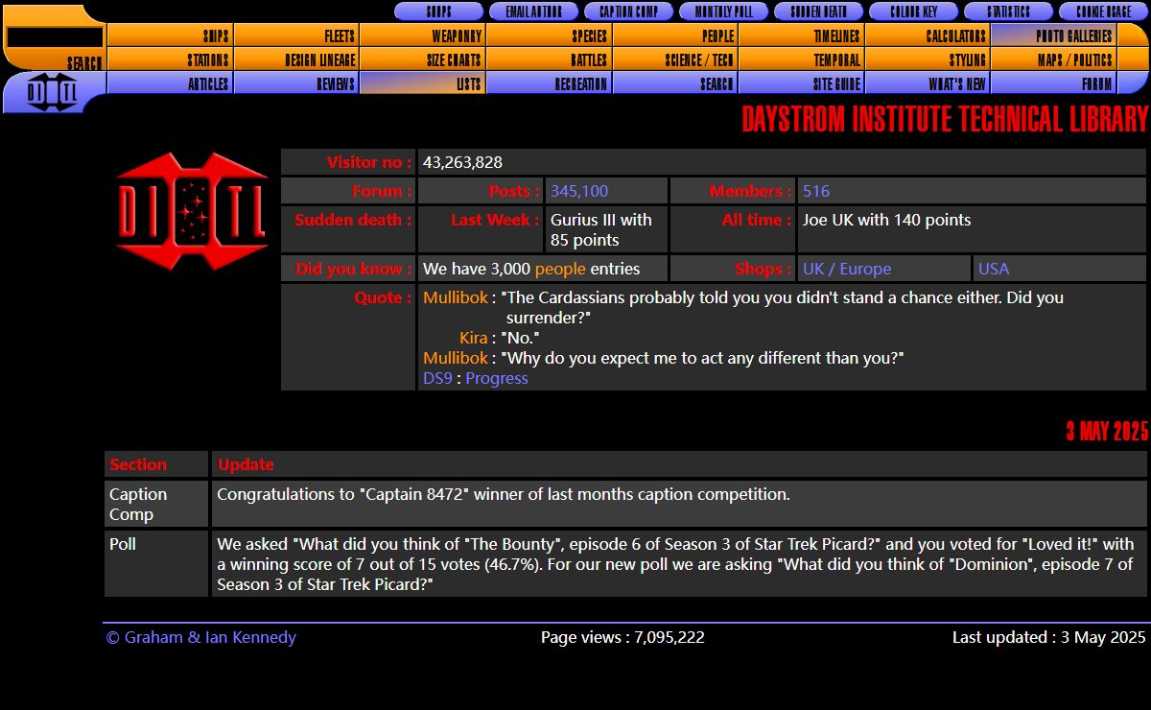Open the Statistics pill button
Screen dimensions: 1151x710
pos(1008,12)
